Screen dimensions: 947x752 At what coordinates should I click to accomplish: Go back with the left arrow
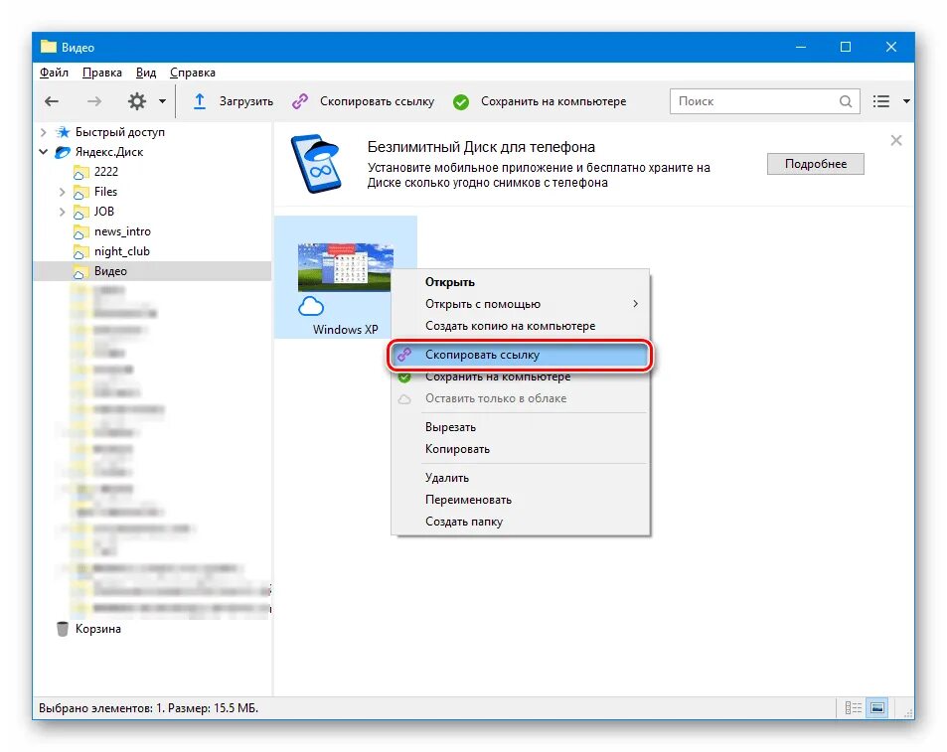coord(52,101)
